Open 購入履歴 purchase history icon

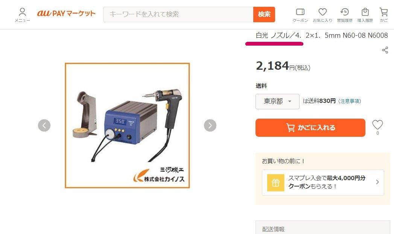(365, 15)
